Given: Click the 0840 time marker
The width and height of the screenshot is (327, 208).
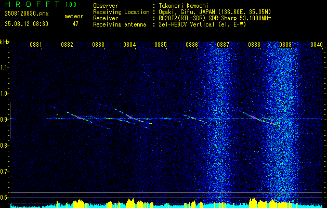Looking at the screenshot, I should 317,44.
